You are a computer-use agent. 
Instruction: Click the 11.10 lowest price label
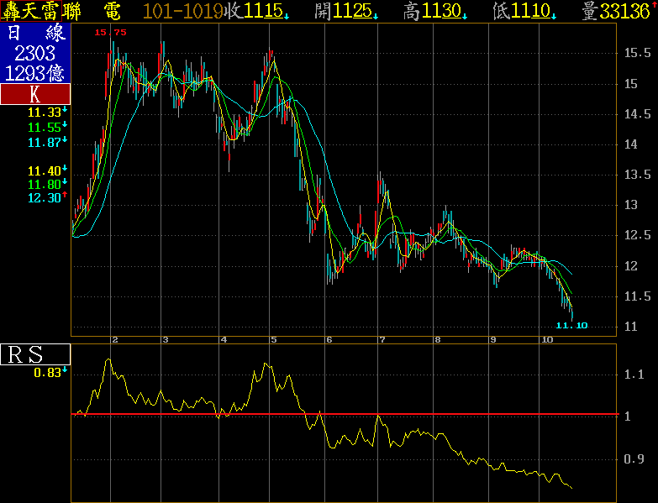[571, 325]
